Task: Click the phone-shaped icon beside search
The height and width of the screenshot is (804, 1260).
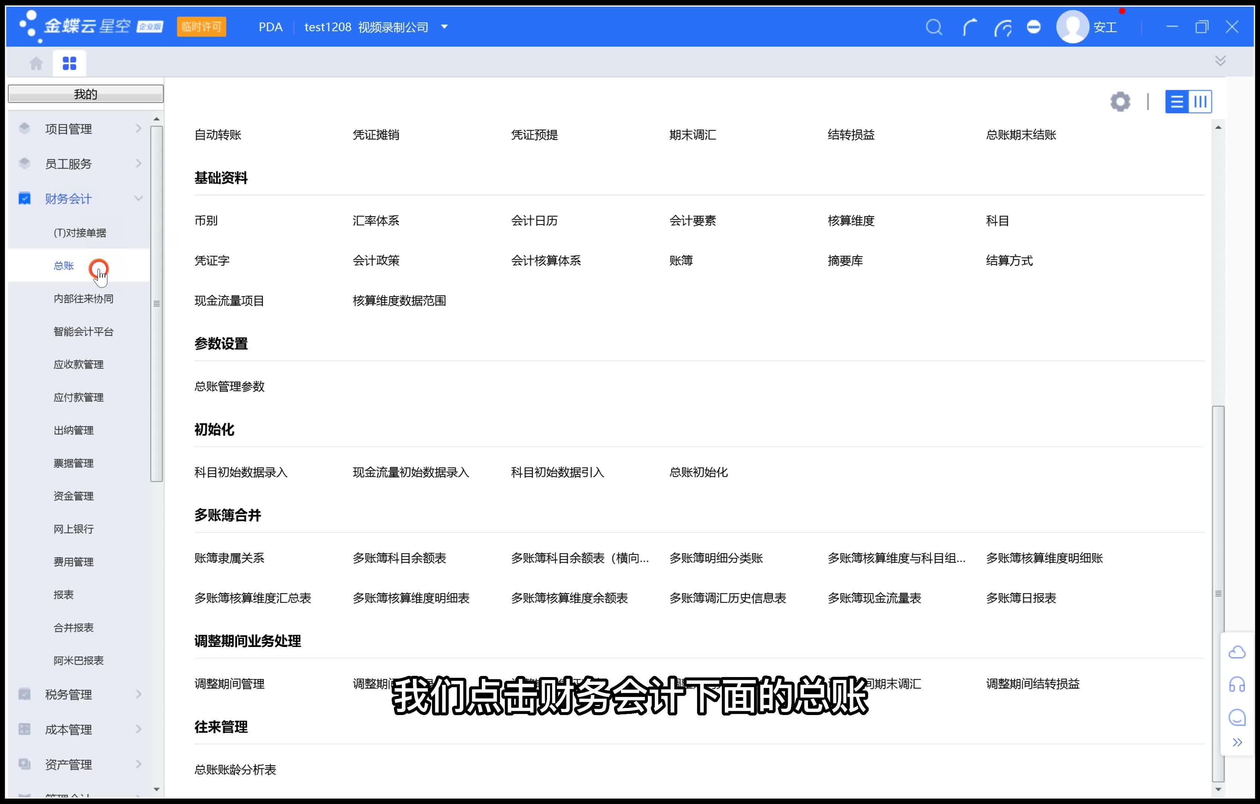Action: point(970,27)
